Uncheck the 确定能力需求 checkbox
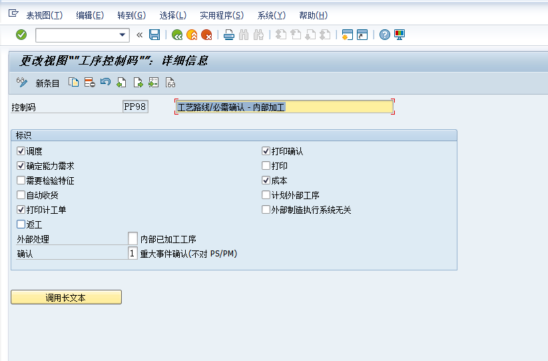 (21, 166)
